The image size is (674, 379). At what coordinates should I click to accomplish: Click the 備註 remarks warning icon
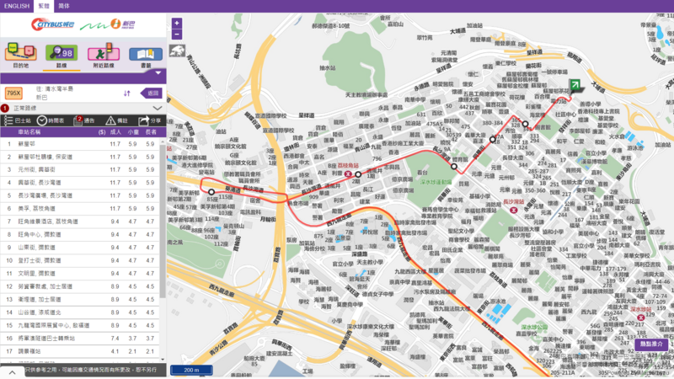110,121
